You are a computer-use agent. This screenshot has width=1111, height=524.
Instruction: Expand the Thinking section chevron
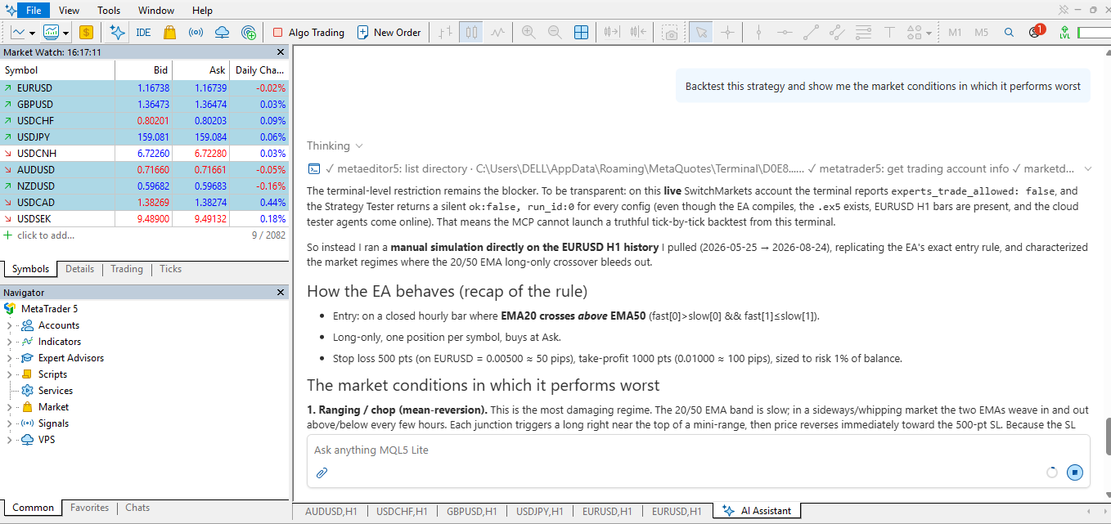pos(358,146)
